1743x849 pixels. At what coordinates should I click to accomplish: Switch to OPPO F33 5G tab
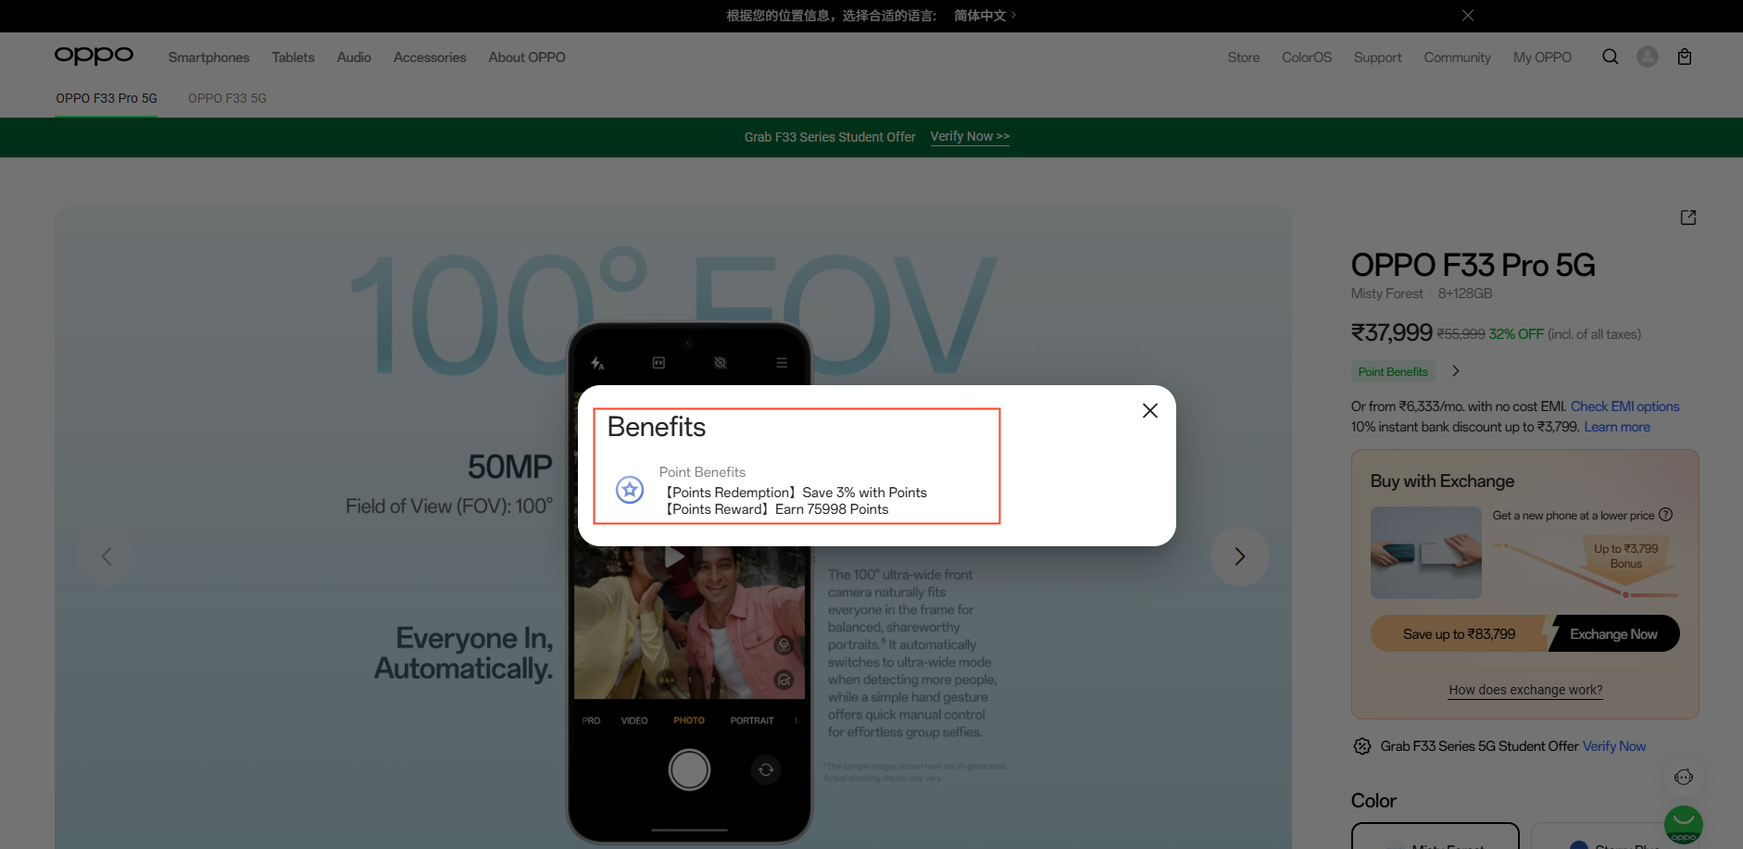click(227, 98)
